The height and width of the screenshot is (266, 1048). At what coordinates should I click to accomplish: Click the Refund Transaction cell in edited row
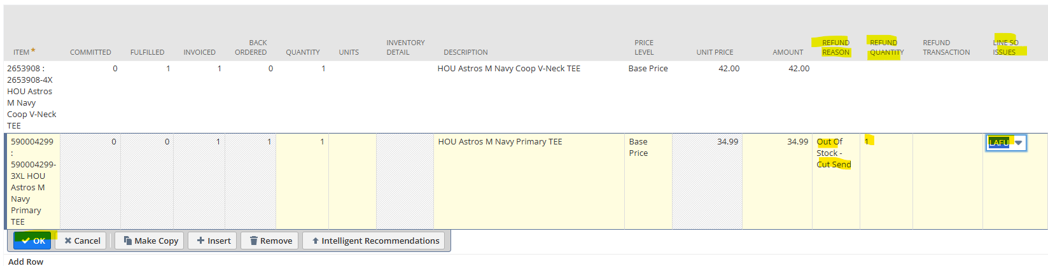point(947,181)
